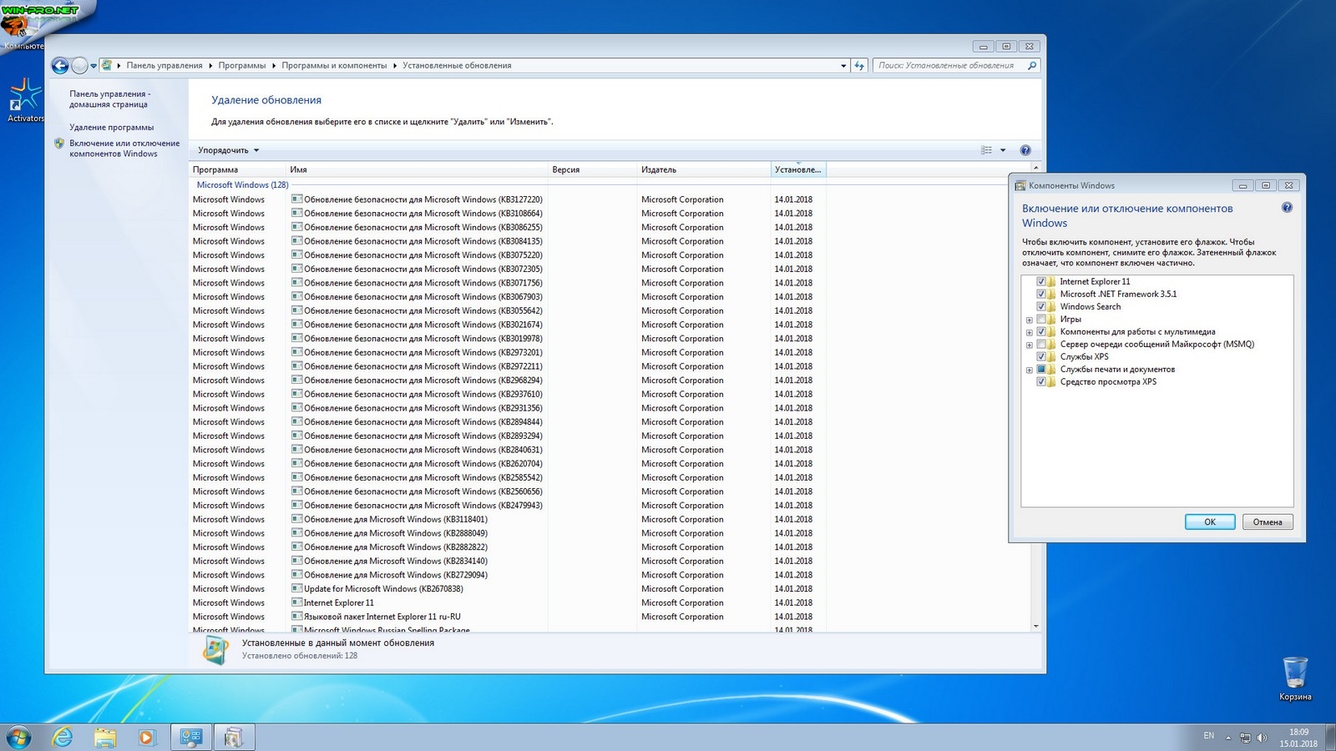This screenshot has width=1336, height=751.
Task: Enable the Игры component checkbox
Action: click(1041, 320)
